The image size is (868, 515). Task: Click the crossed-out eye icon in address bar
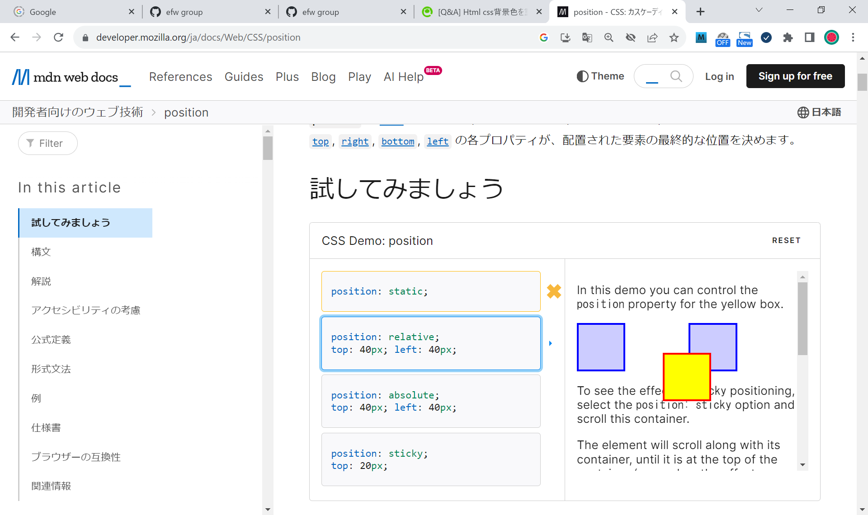click(631, 37)
